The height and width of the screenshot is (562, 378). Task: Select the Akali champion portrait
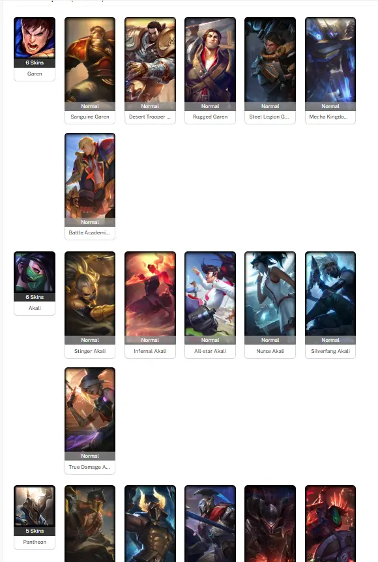(x=35, y=272)
